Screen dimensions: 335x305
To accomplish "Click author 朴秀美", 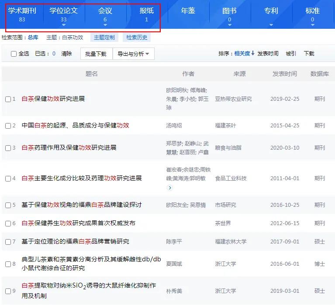I will 174,291.
